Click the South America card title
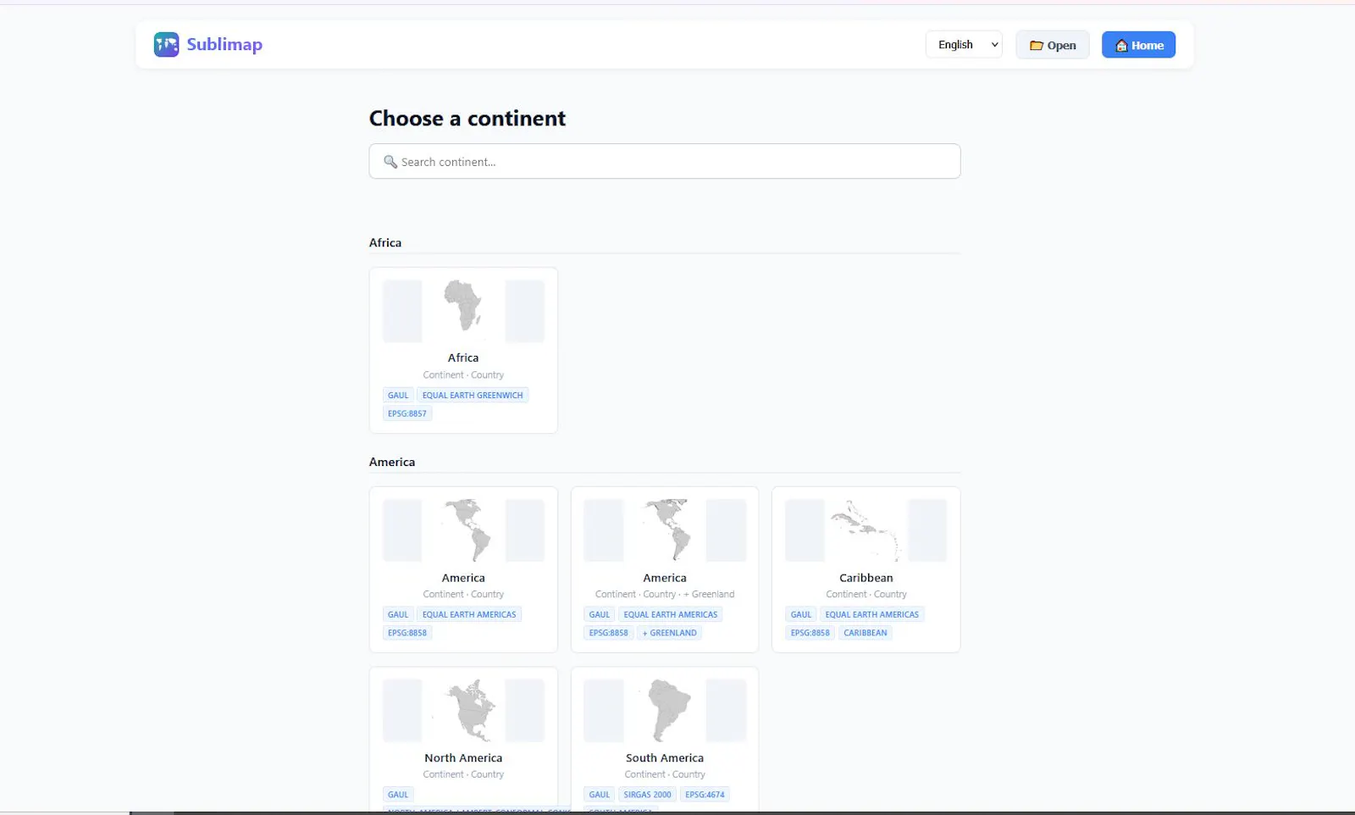The width and height of the screenshot is (1355, 815). coord(665,758)
